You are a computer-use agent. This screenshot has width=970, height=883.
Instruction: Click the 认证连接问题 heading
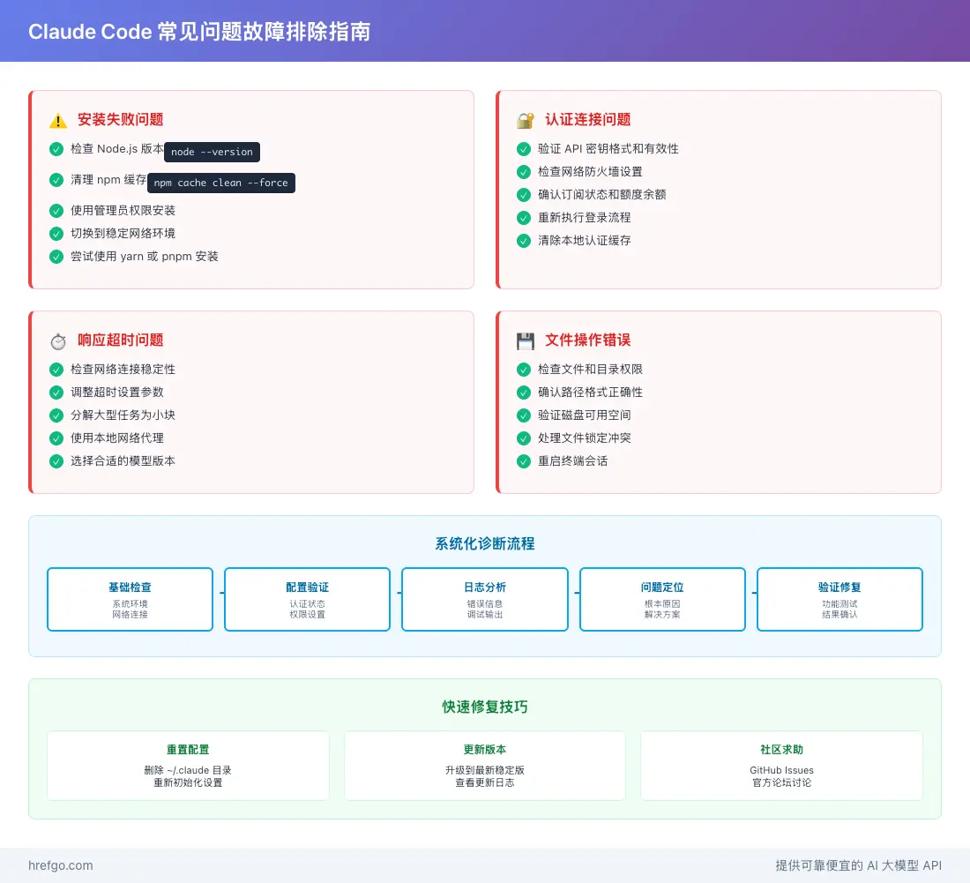point(587,119)
